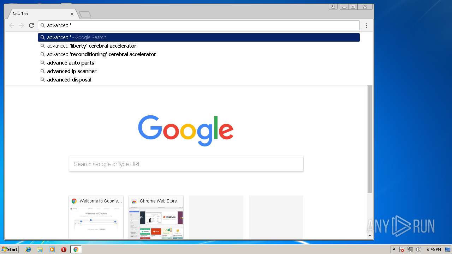Select the Chrome taskbar button

pos(76,249)
